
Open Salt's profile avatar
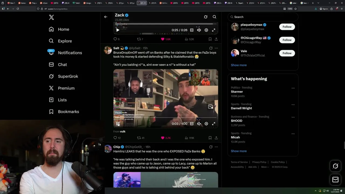click(108, 50)
